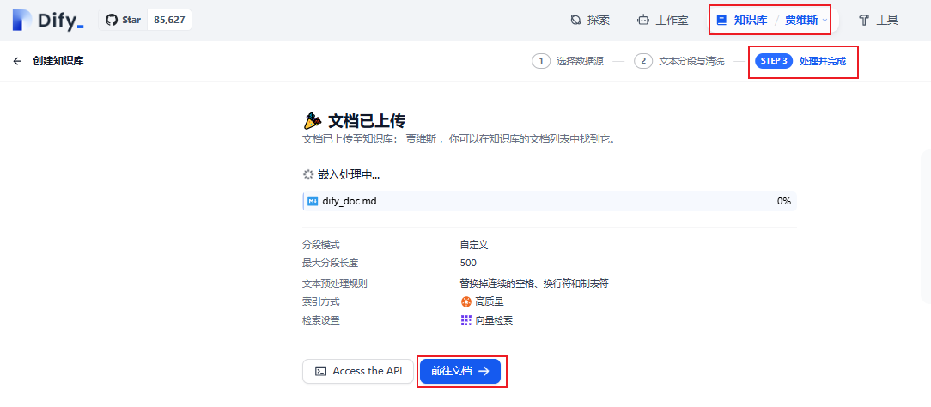The width and height of the screenshot is (931, 407).
Task: Click the GitHub octocat icon
Action: pyautogui.click(x=111, y=20)
